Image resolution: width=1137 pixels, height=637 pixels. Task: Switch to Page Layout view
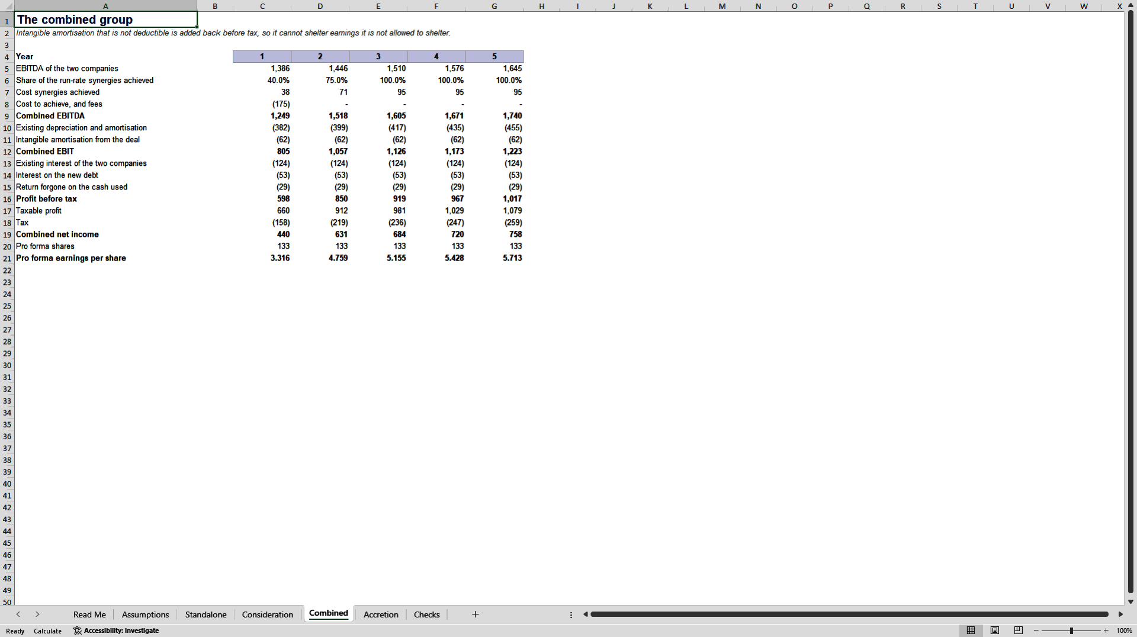tap(995, 630)
